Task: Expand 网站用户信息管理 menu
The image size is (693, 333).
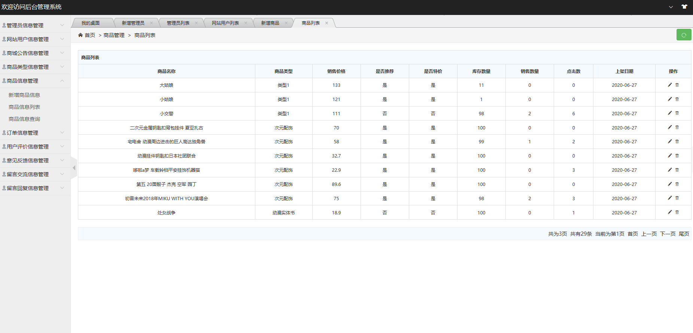Action: [x=35, y=39]
